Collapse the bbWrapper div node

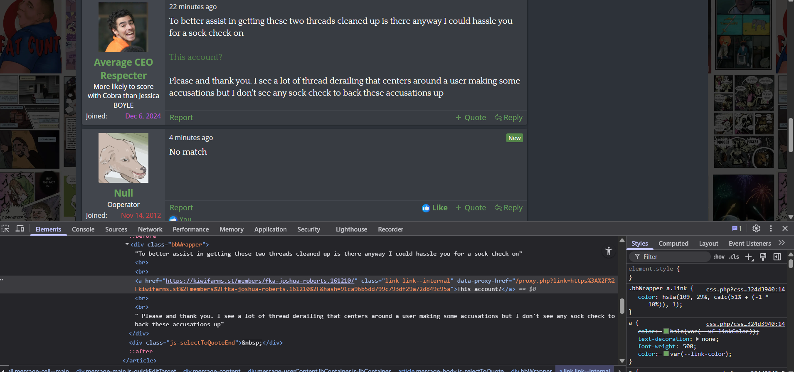(127, 244)
